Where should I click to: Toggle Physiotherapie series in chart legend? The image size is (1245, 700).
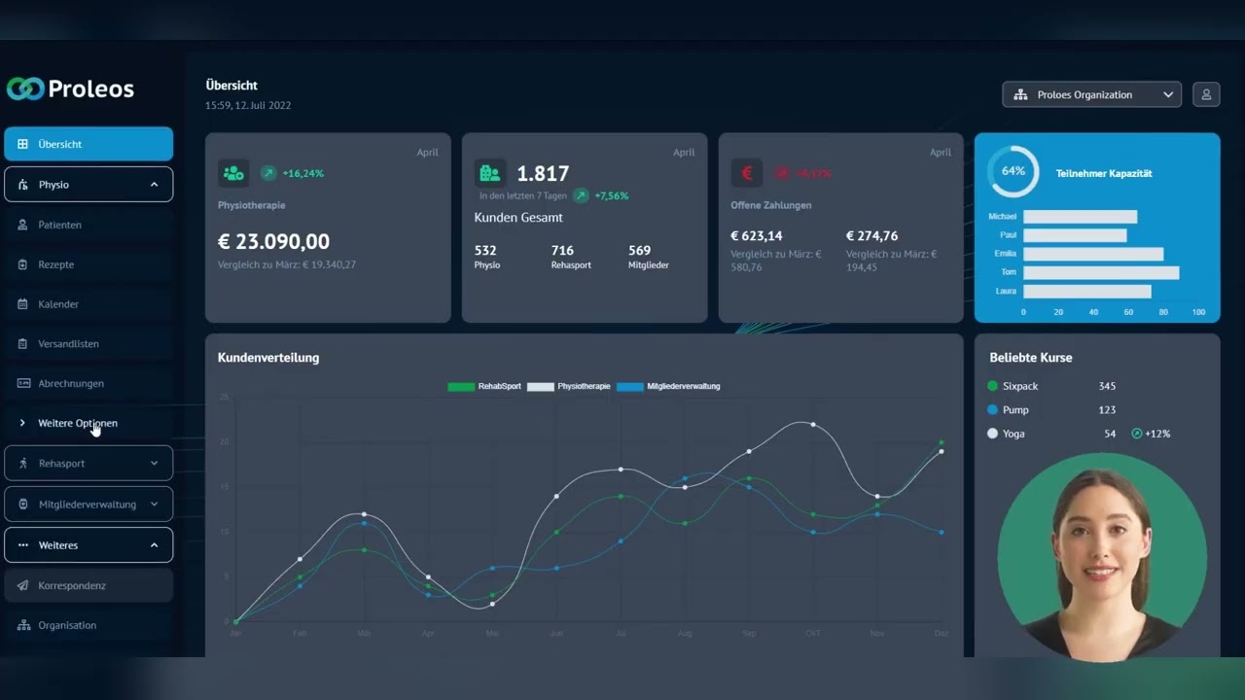click(569, 386)
